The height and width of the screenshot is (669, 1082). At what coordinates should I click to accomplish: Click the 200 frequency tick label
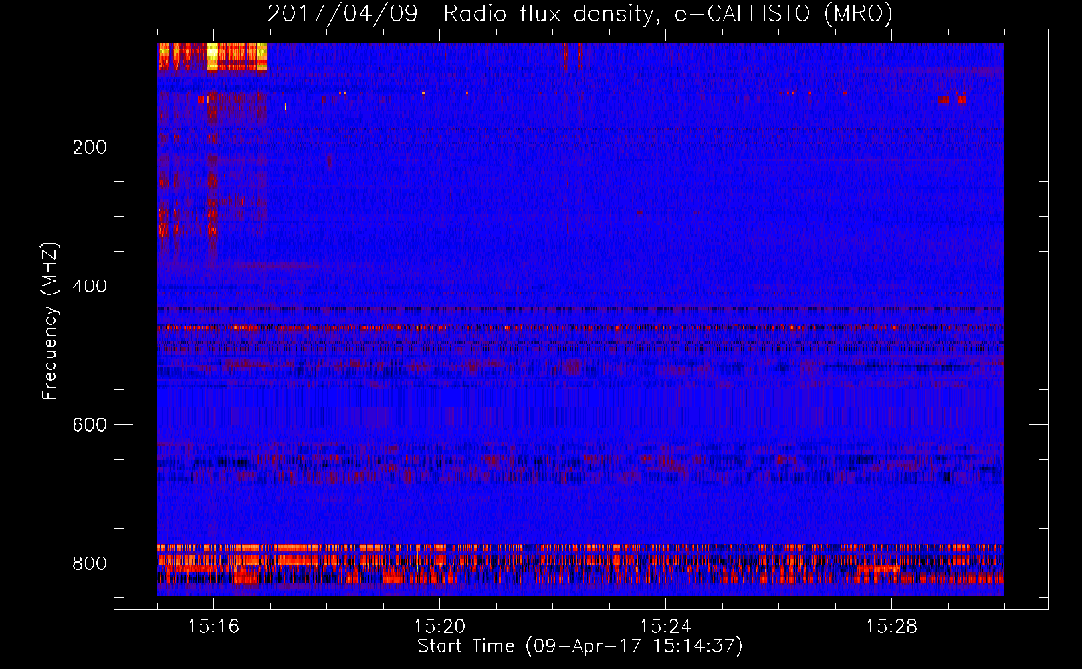tap(90, 147)
